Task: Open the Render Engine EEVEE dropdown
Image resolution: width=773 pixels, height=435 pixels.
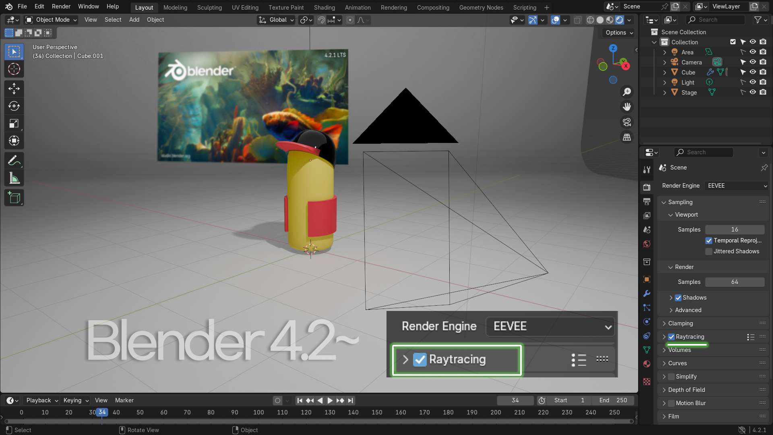Action: click(x=736, y=186)
